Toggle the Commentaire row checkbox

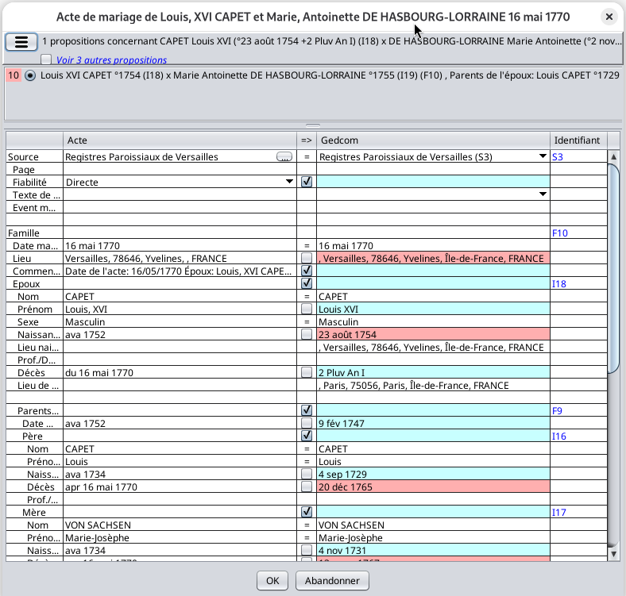[x=307, y=271]
